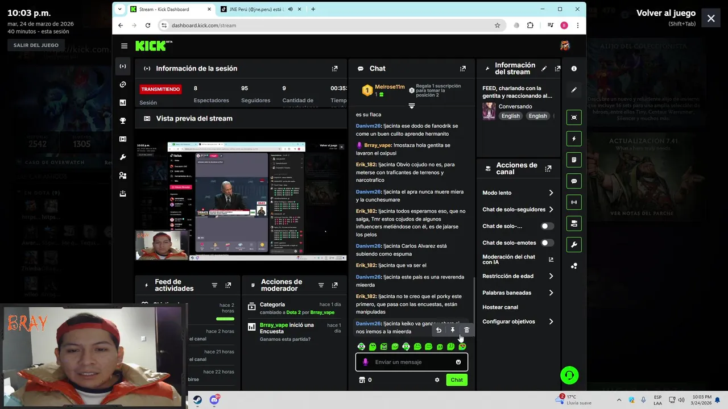
Task: Collapse the chat leaderboard with the down arrow
Action: click(412, 106)
